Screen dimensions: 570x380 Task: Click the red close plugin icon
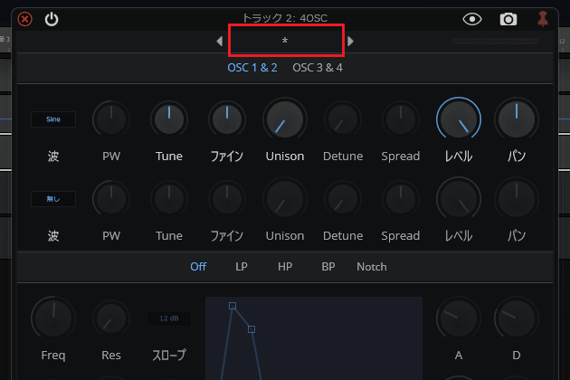pos(25,18)
